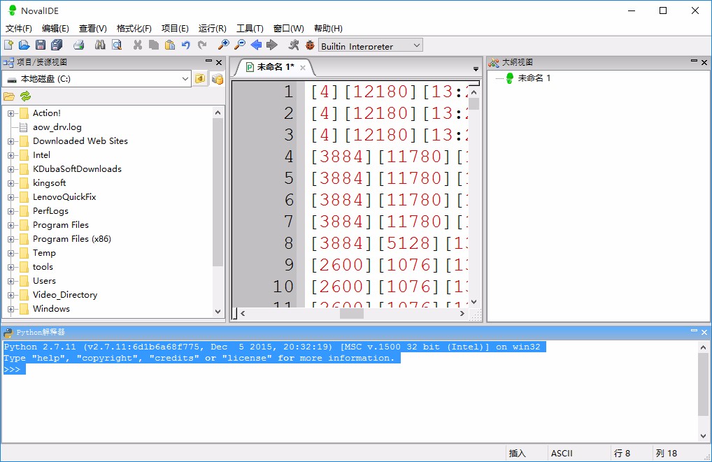Close the 项目/资源视图 panel

coord(219,62)
